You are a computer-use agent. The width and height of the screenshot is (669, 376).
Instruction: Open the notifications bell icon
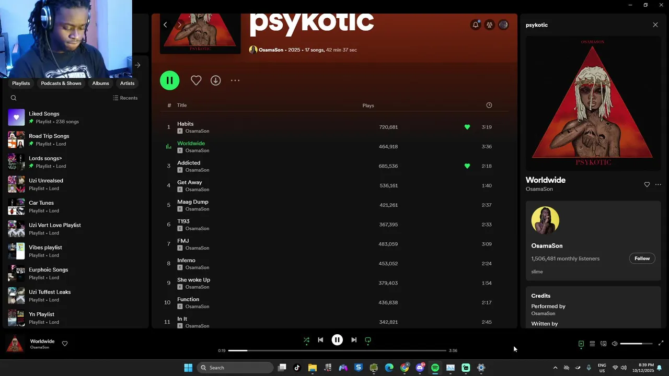(x=476, y=25)
